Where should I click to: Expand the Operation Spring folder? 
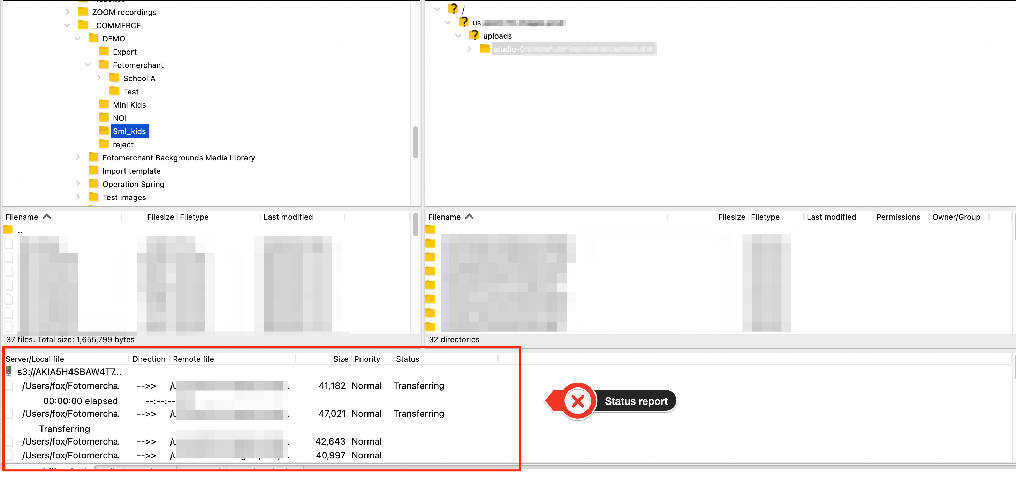pyautogui.click(x=78, y=183)
